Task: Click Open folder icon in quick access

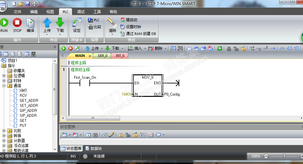Action: coord(21,3)
